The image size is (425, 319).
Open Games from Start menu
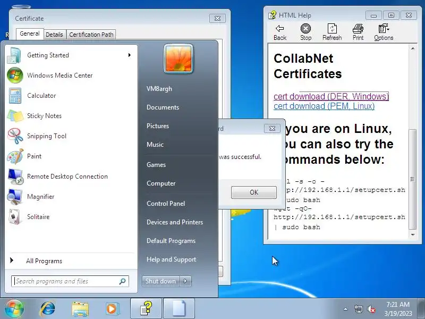tap(156, 165)
